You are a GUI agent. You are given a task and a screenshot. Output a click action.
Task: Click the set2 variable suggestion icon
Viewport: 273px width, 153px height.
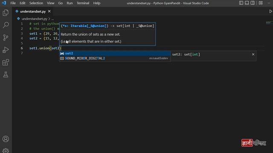coord(62,54)
